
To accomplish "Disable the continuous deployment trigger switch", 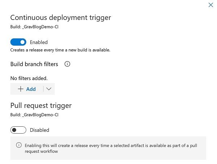I will click(x=18, y=42).
